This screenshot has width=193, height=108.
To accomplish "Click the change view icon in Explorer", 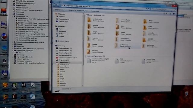I will point(164,13).
